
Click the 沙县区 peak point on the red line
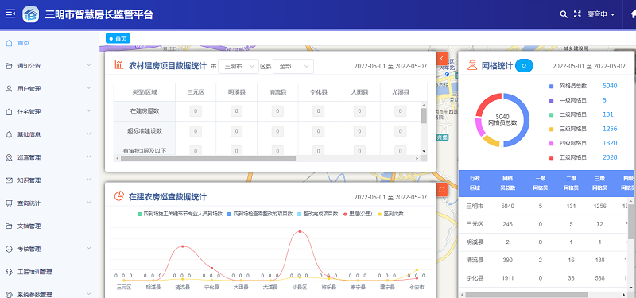point(300,231)
